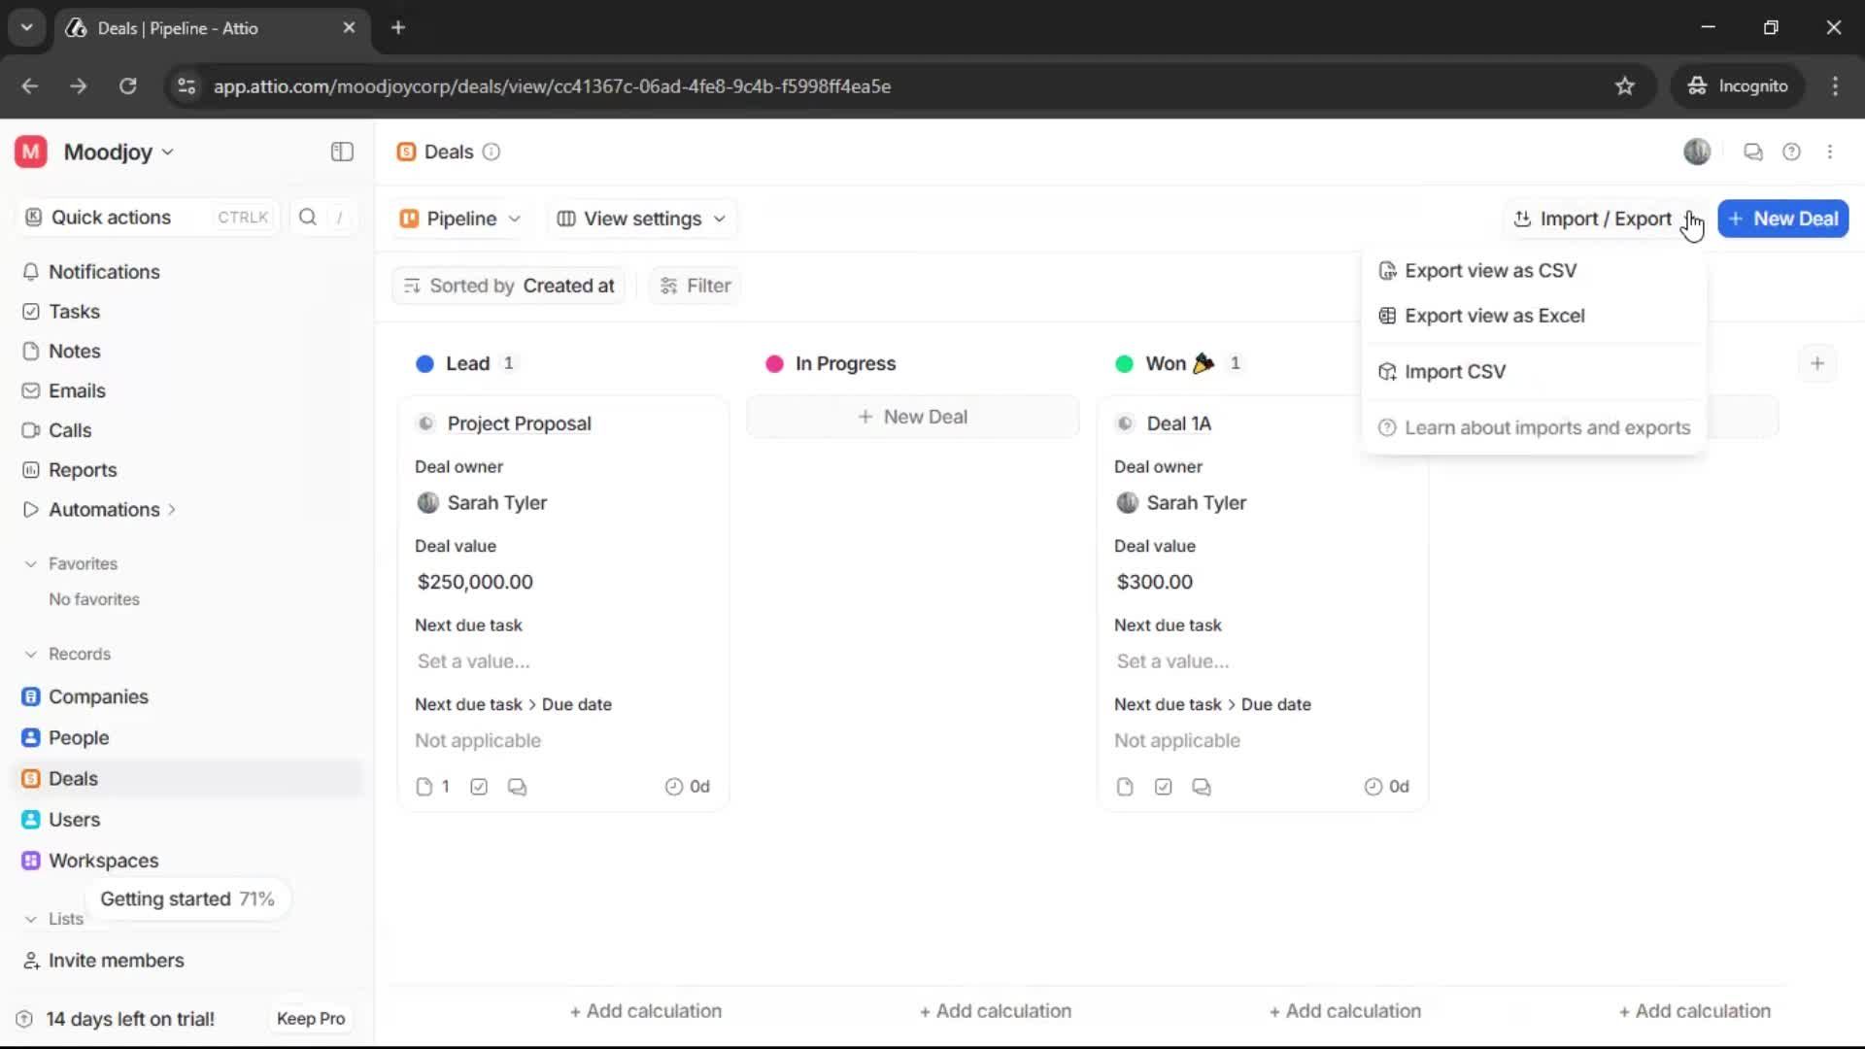Click the search magnifier in Quick actions

point(308,218)
